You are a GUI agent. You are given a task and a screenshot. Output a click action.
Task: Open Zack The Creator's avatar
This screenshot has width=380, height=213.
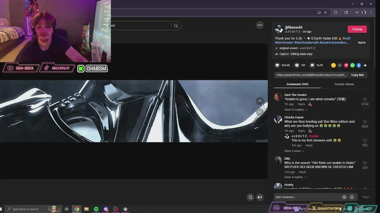(278, 97)
